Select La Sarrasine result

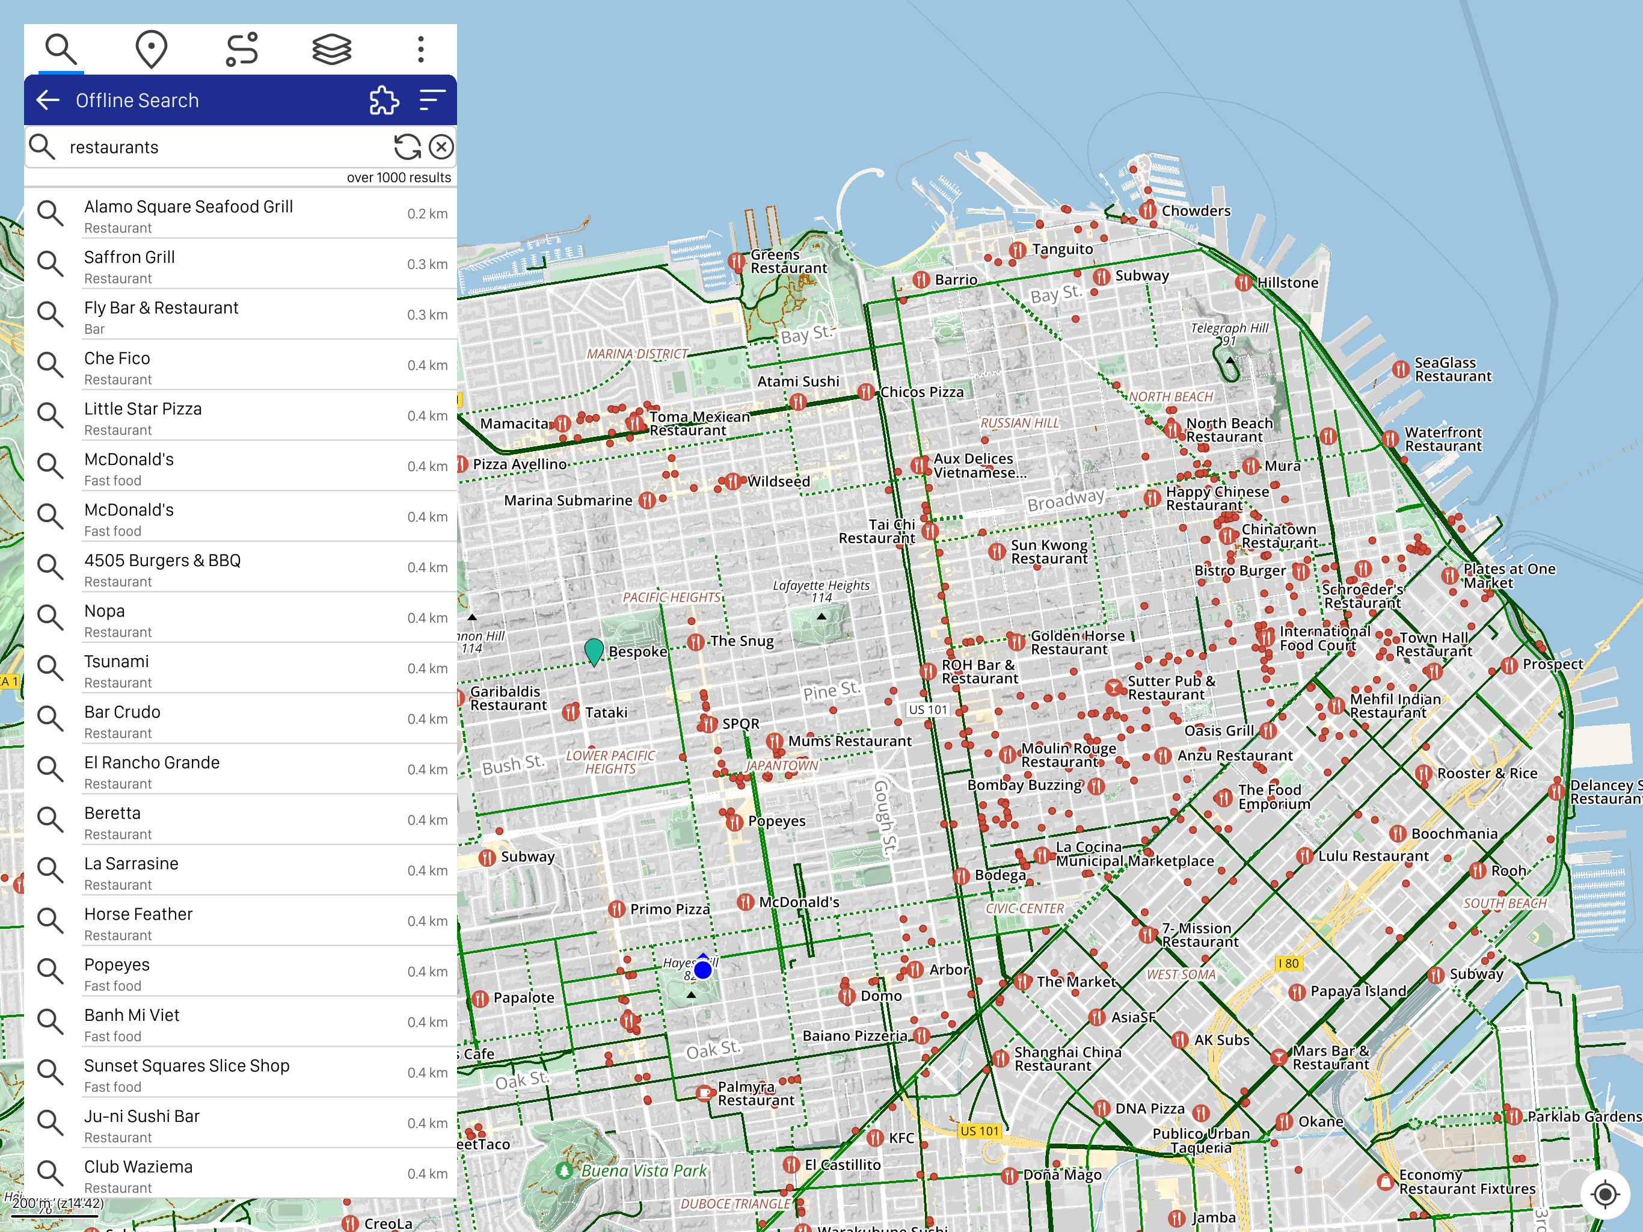[241, 871]
